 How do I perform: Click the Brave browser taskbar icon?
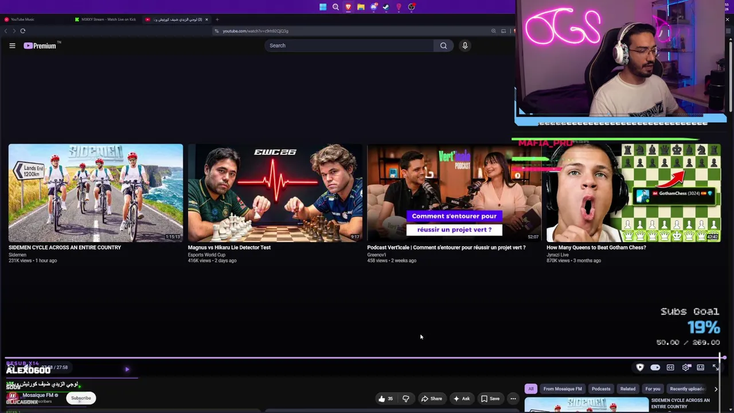[x=348, y=7]
